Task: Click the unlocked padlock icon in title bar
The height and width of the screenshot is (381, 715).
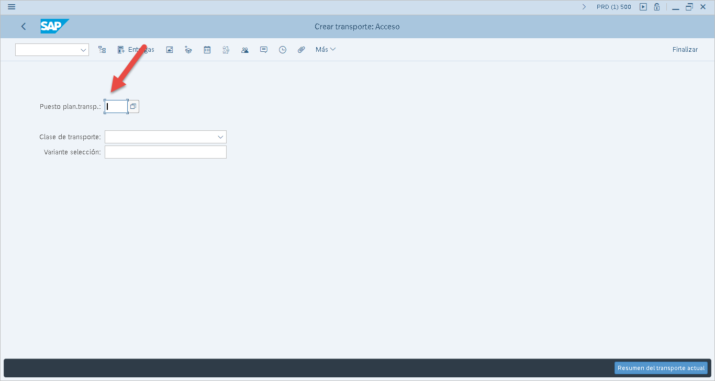Action: [656, 7]
